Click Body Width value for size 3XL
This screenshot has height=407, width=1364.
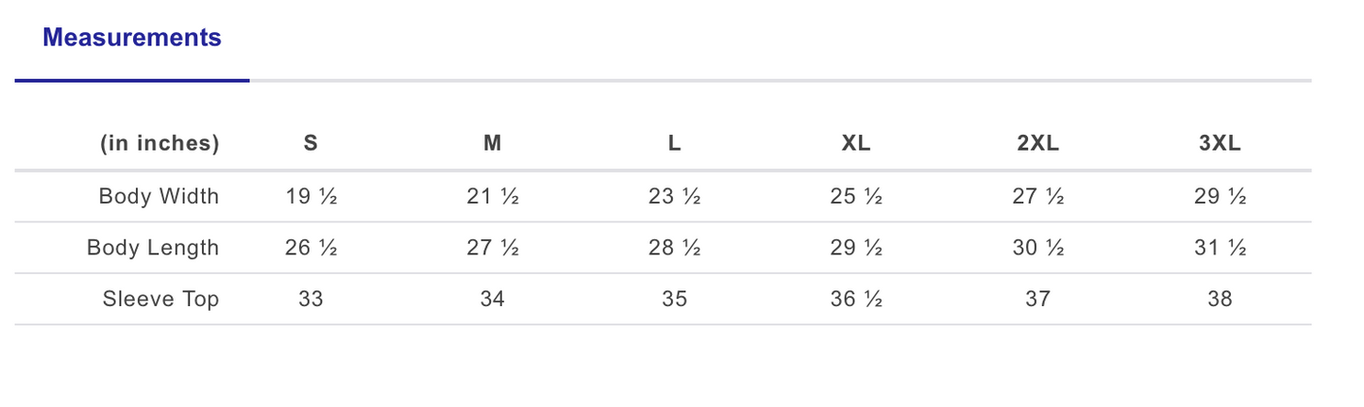(x=1221, y=197)
